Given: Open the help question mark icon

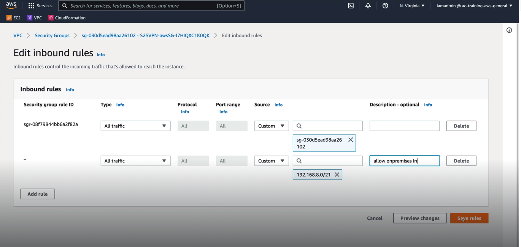Looking at the screenshot, I should coord(385,6).
